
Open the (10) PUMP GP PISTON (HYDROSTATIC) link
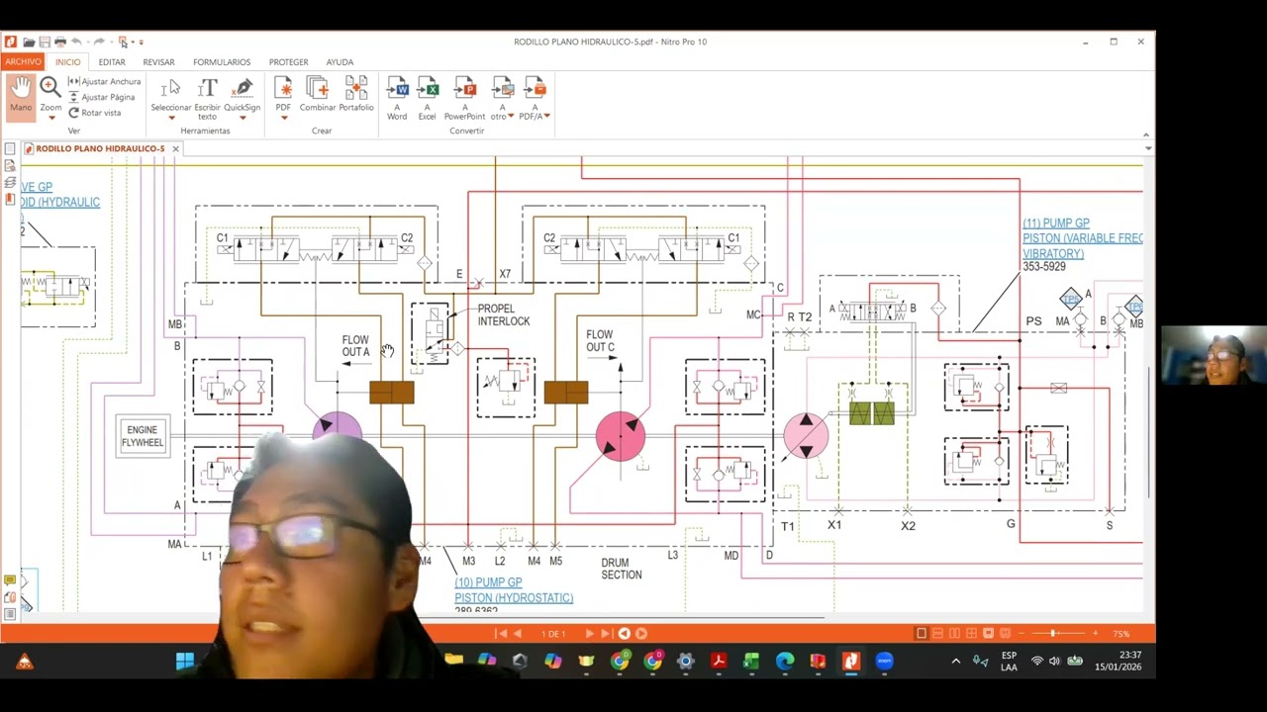[x=514, y=590]
